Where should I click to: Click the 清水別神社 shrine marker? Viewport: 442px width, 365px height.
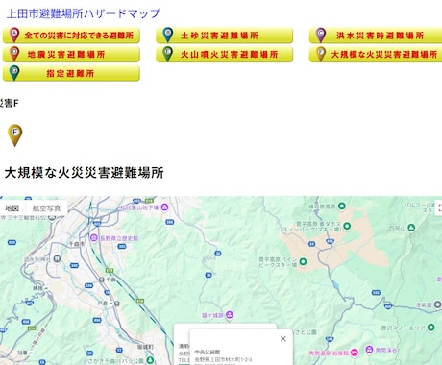[57, 258]
